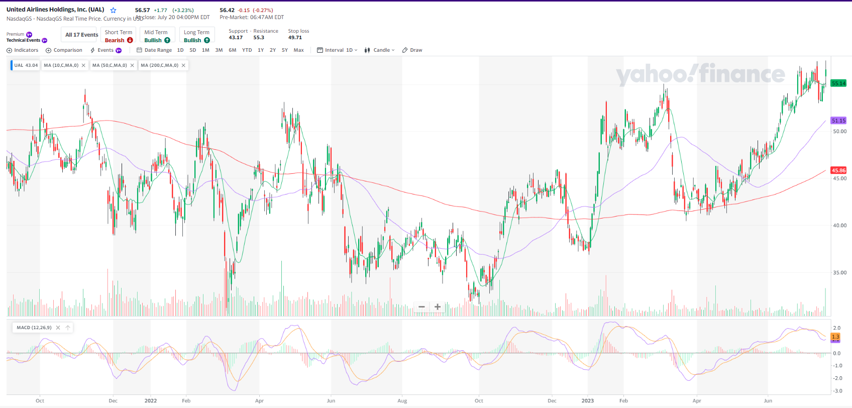852x408 pixels.
Task: Click the Events Y+ premium badge
Action: tap(119, 50)
